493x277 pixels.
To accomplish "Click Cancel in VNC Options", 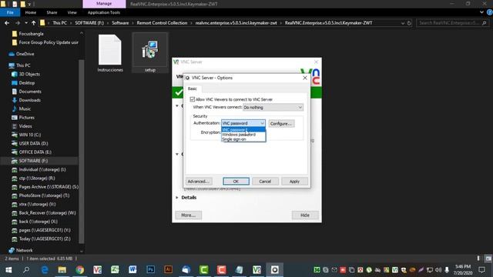I will (265, 182).
